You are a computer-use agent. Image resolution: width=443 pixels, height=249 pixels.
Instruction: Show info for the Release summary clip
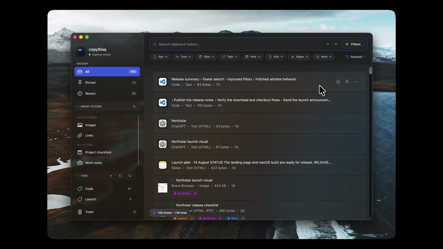[338, 82]
